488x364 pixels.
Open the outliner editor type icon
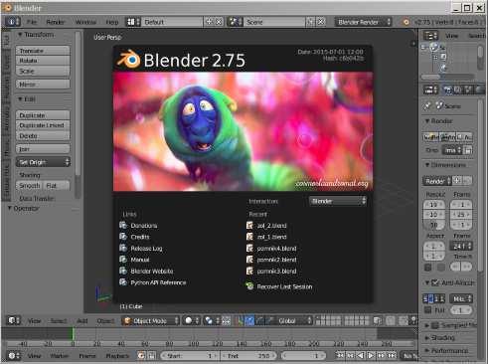pyautogui.click(x=430, y=36)
